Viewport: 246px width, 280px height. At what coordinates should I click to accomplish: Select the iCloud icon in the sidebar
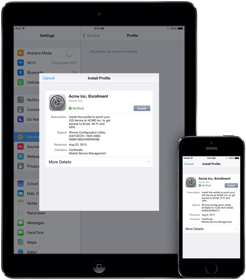point(20,184)
